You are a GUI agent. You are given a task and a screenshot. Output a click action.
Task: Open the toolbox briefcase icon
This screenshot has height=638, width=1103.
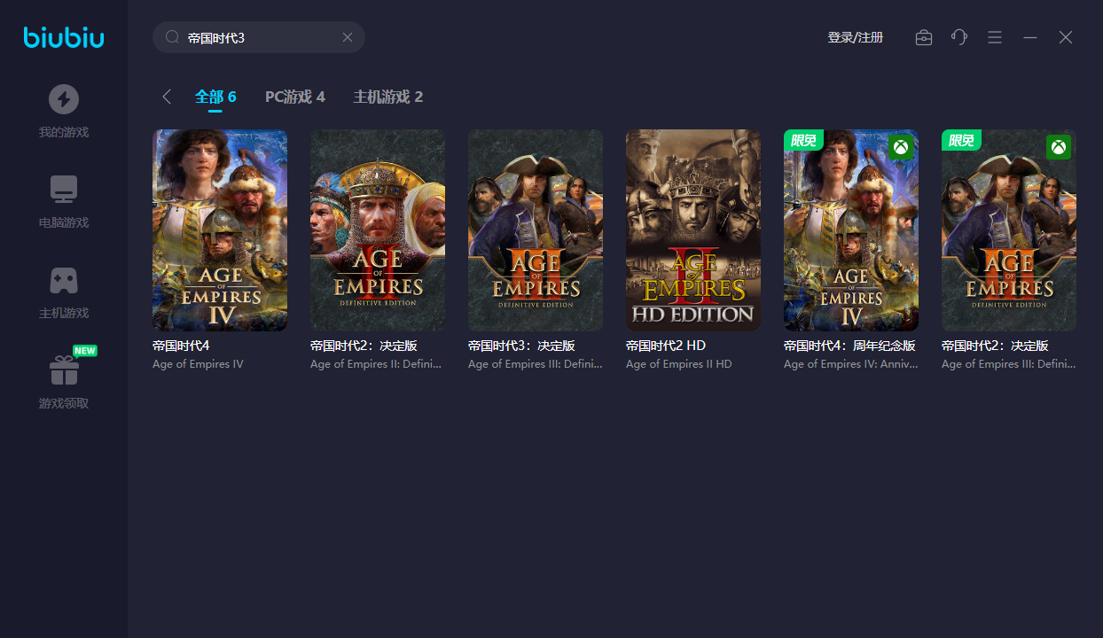(x=924, y=37)
